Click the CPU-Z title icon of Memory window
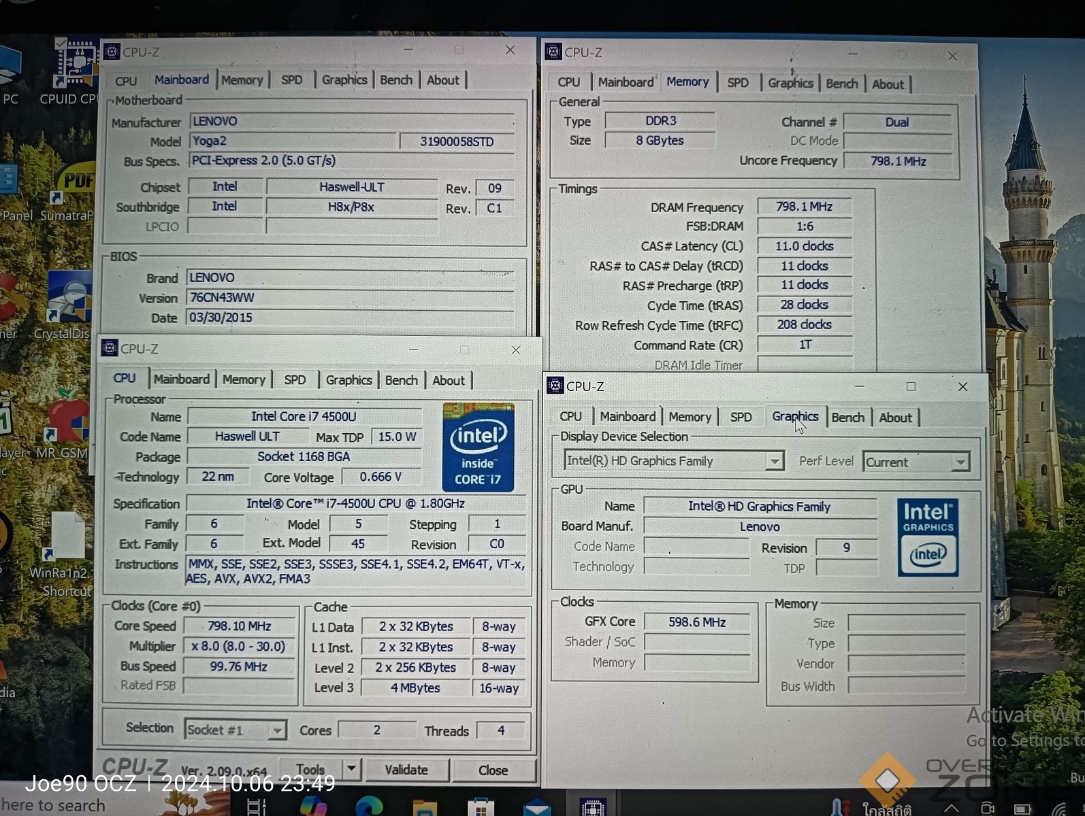The image size is (1085, 816). tap(553, 52)
